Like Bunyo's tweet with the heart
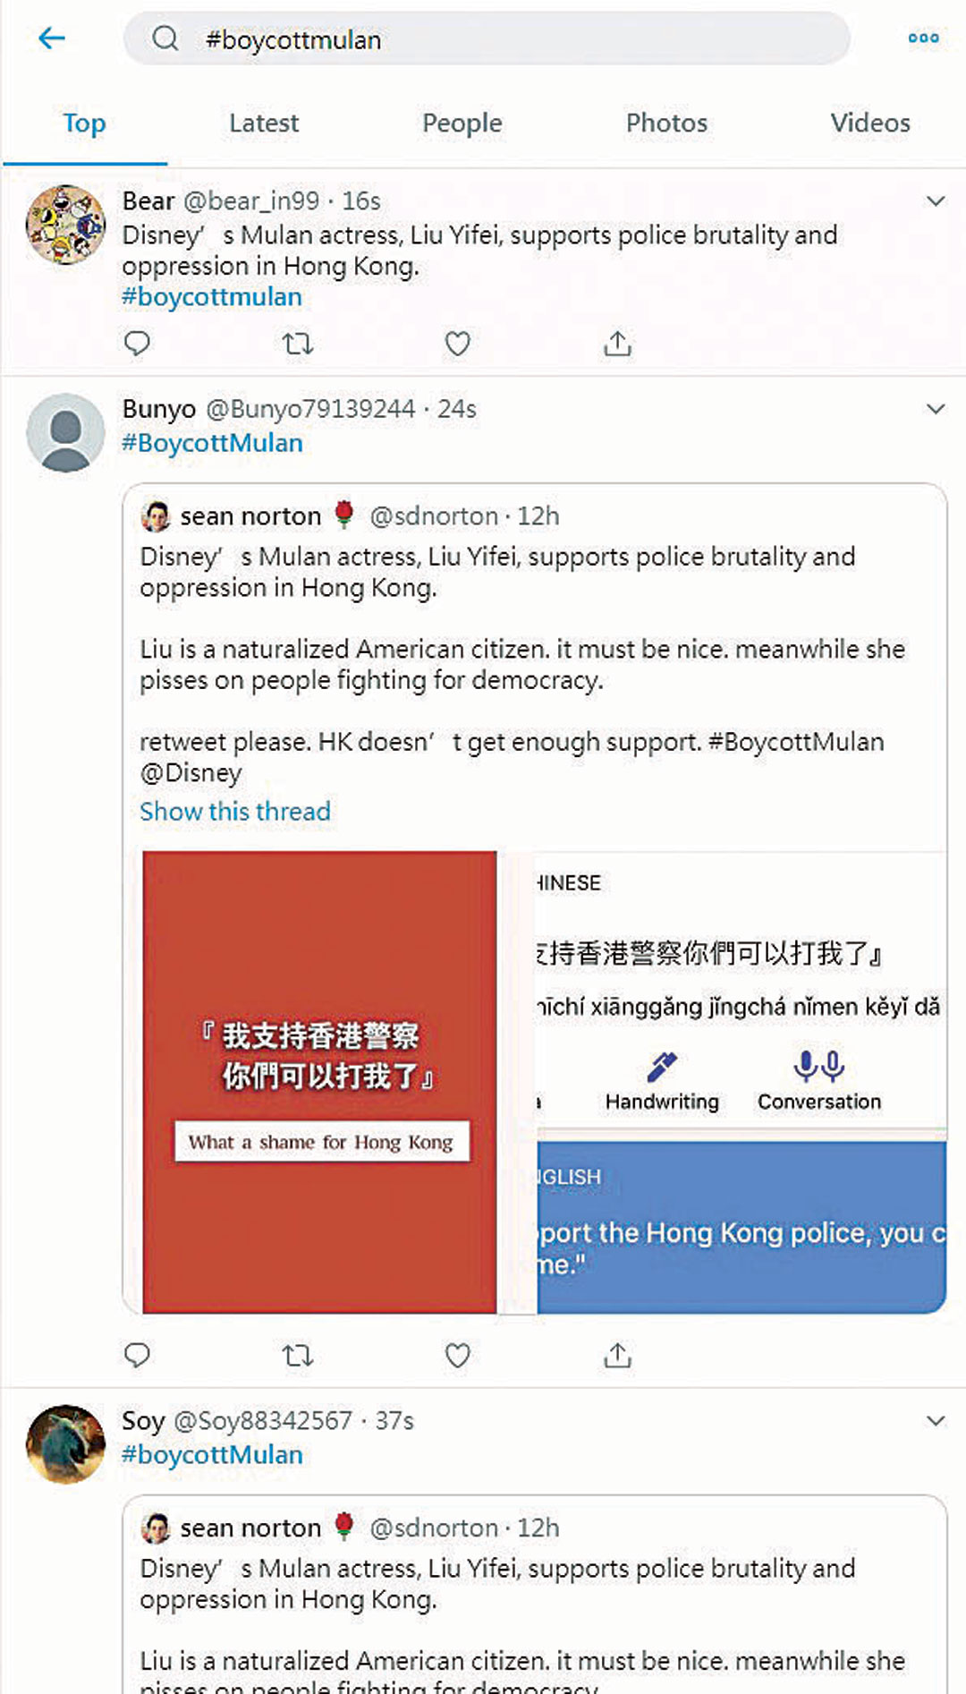 [x=457, y=1356]
